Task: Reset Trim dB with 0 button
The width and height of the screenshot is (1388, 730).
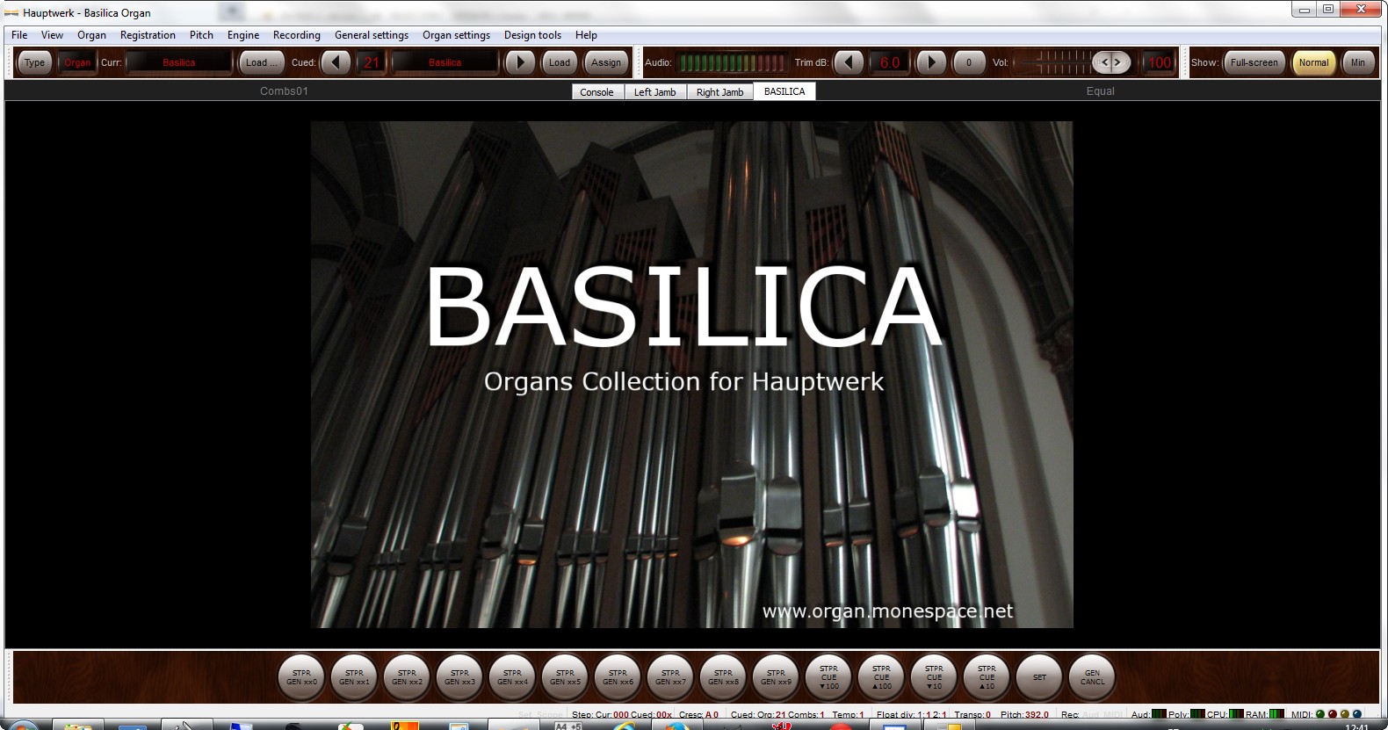Action: click(x=969, y=62)
